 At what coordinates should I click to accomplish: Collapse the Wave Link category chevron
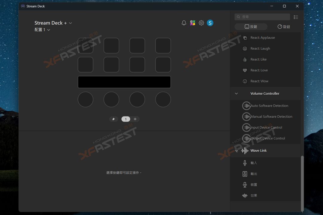click(236, 150)
